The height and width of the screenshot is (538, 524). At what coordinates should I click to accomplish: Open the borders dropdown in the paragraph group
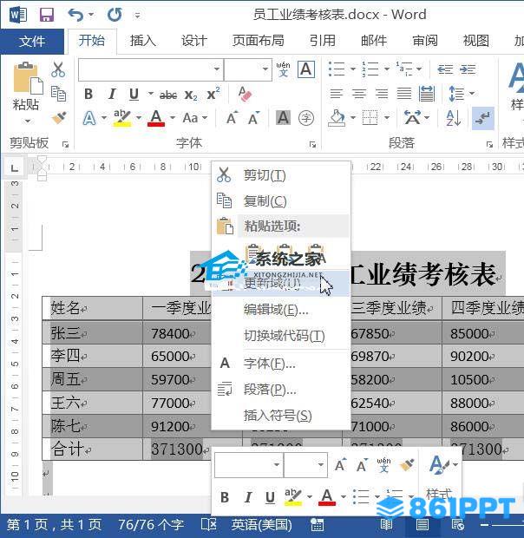(x=386, y=118)
